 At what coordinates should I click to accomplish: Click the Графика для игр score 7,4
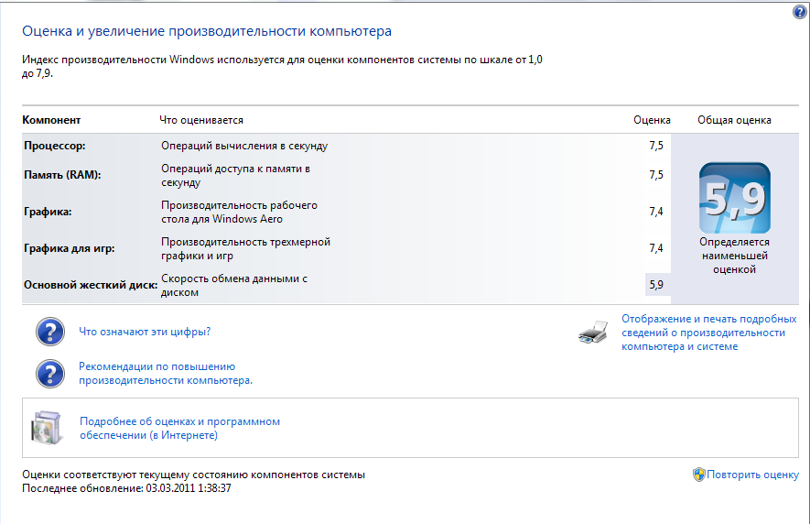[656, 248]
